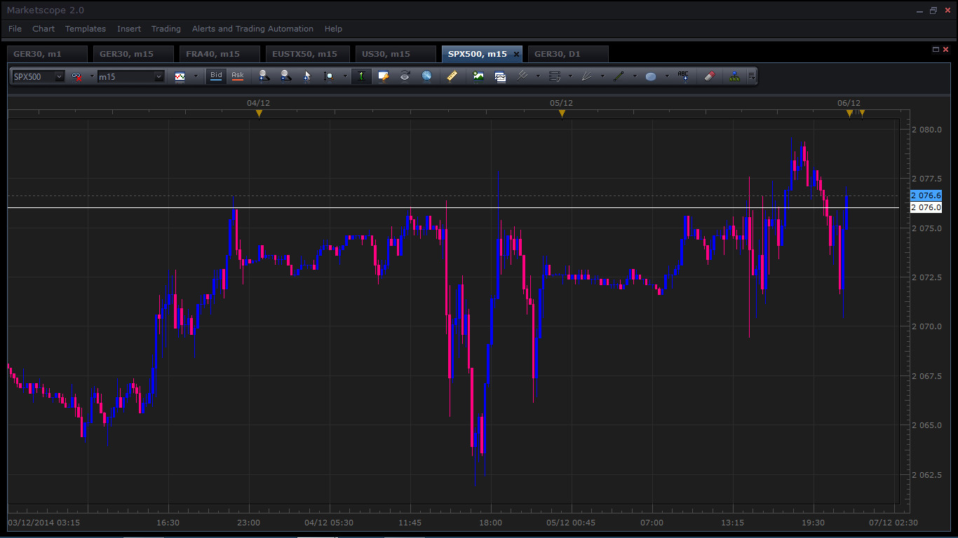Click the add picture icon
958x538 pixels.
click(x=478, y=76)
